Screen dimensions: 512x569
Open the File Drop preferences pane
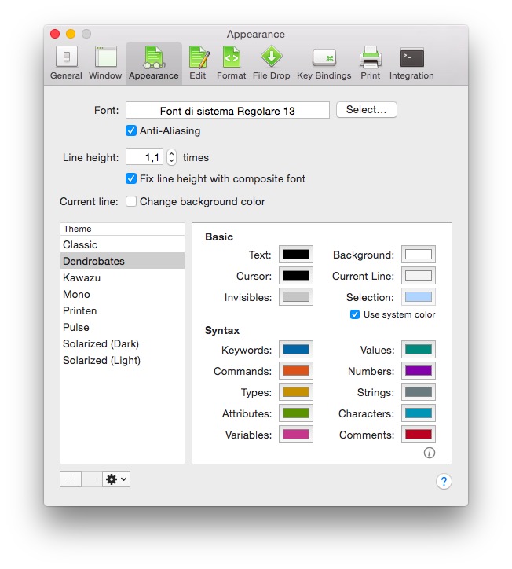coord(271,63)
